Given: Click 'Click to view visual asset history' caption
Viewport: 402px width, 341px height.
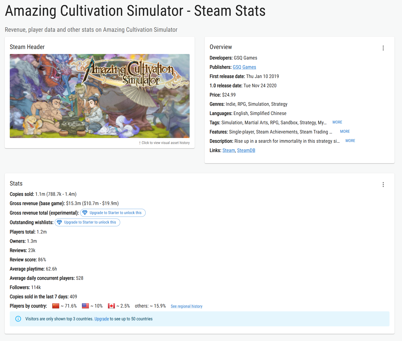Looking at the screenshot, I should coord(164,143).
